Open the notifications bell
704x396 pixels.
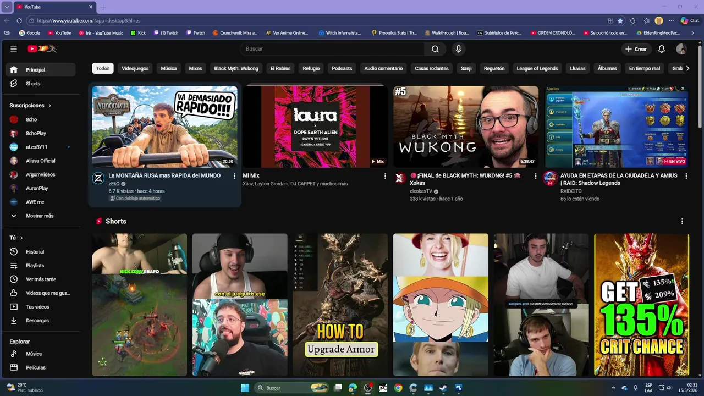click(x=662, y=49)
